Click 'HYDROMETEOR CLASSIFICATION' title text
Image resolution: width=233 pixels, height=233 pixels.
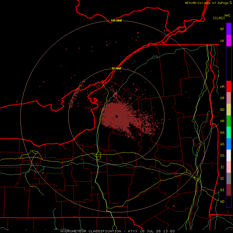point(91,231)
